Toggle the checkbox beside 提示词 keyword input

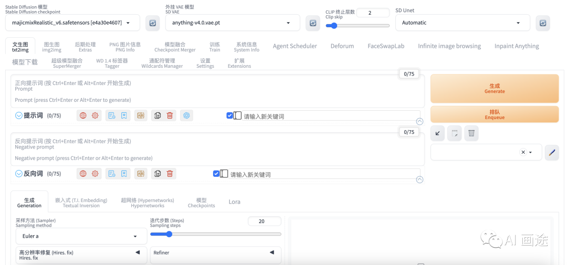[x=229, y=115]
